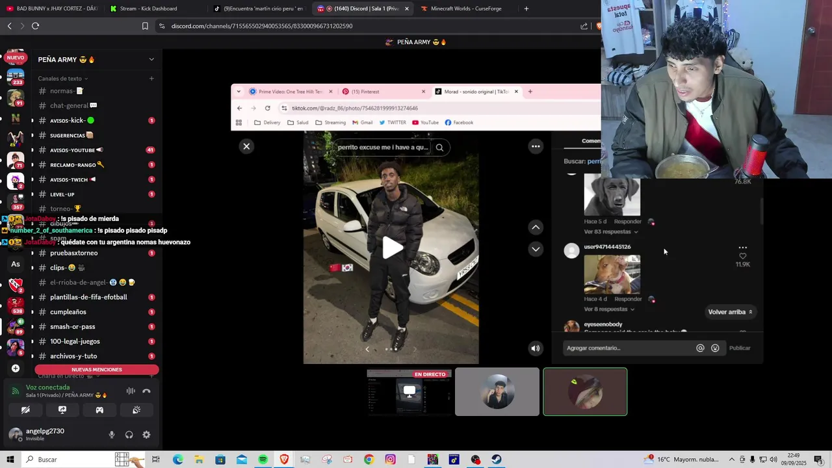The image size is (832, 468).
Task: Select the Minecraft Worlds - CurseForge tab
Action: 465,8
